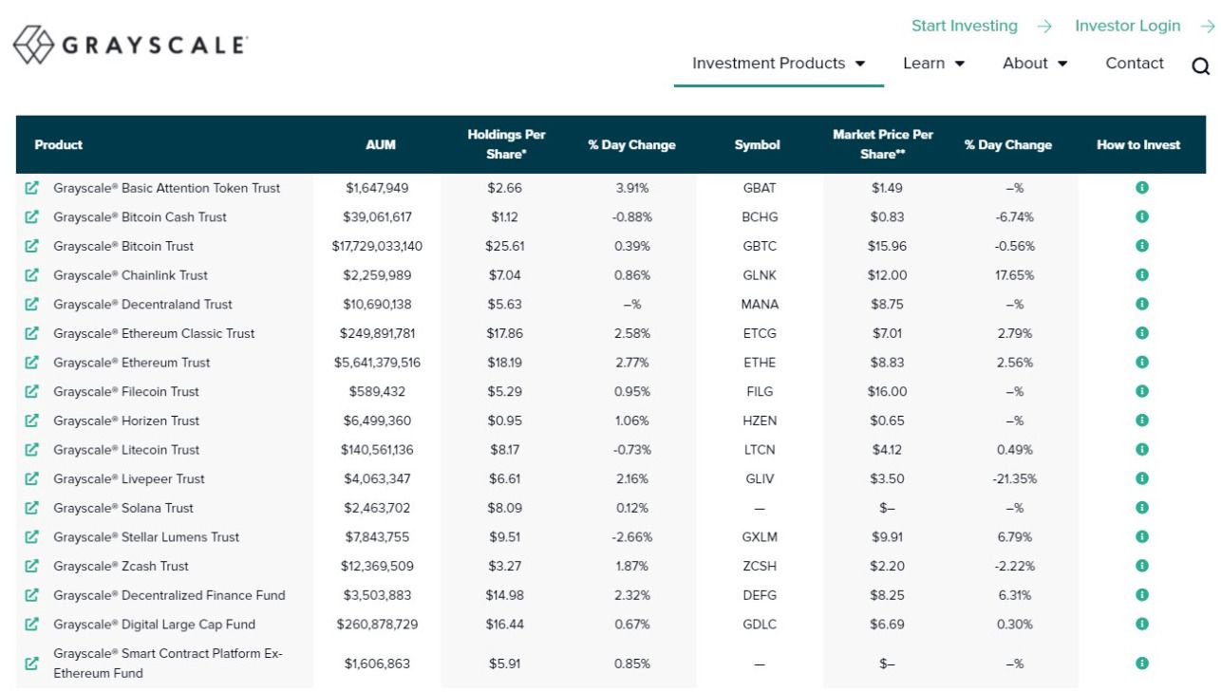
Task: Open external link icon for Litecoin Trust
Action: [32, 450]
